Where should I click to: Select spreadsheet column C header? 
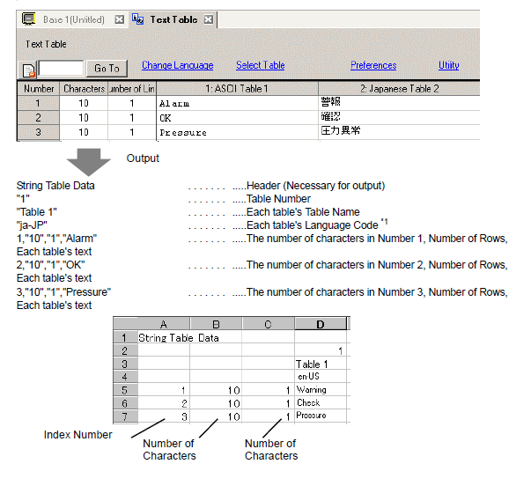[268, 324]
